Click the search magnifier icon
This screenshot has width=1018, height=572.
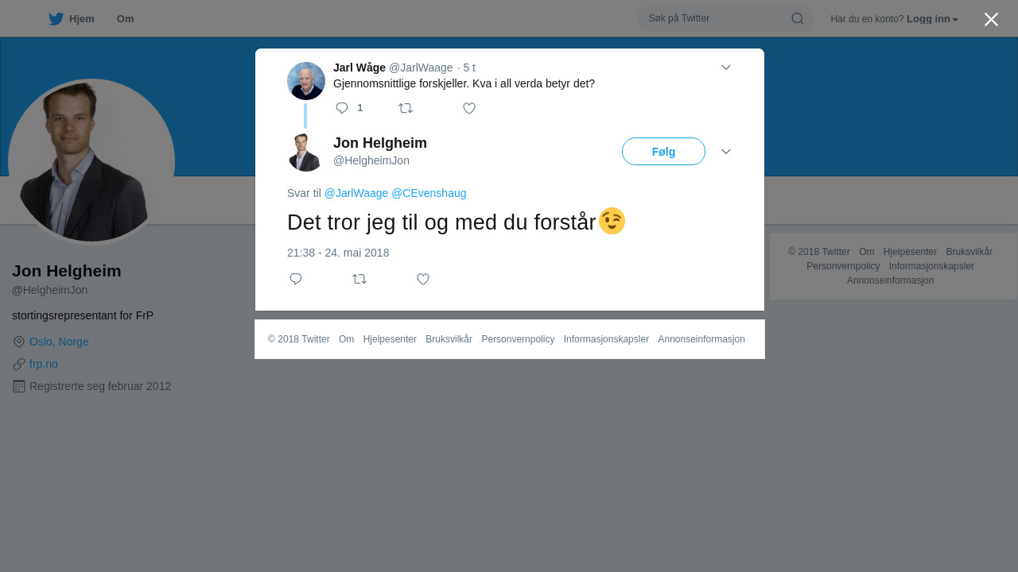[797, 18]
